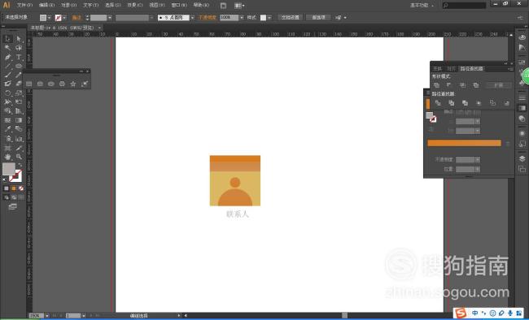The width and height of the screenshot is (529, 320).
Task: Toggle screen mode button at toolbox bottom
Action: click(x=13, y=206)
